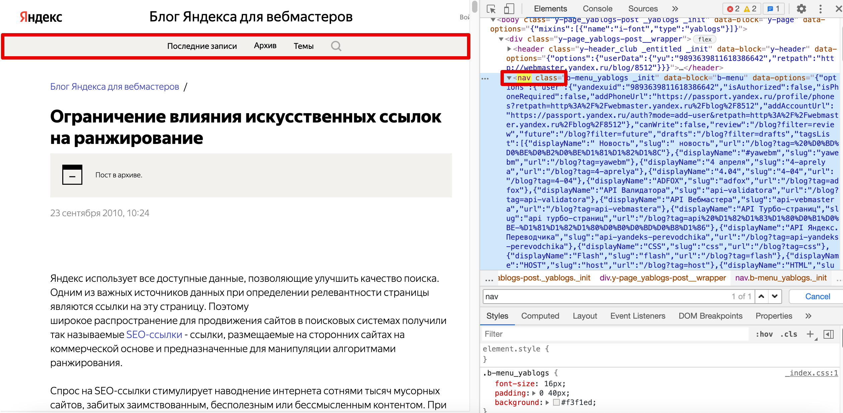This screenshot has height=413, width=843.
Task: Open the Event Listeners pane tab
Action: click(638, 316)
